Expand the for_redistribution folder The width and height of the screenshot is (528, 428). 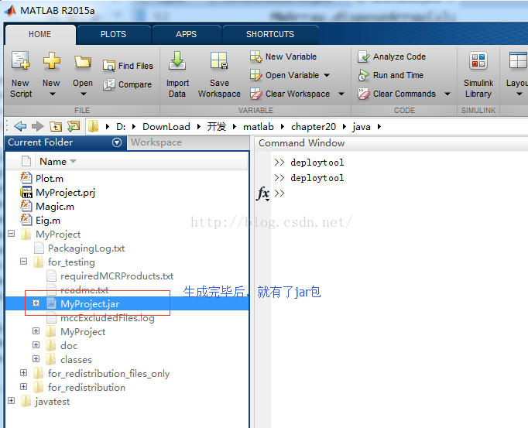pyautogui.click(x=23, y=386)
